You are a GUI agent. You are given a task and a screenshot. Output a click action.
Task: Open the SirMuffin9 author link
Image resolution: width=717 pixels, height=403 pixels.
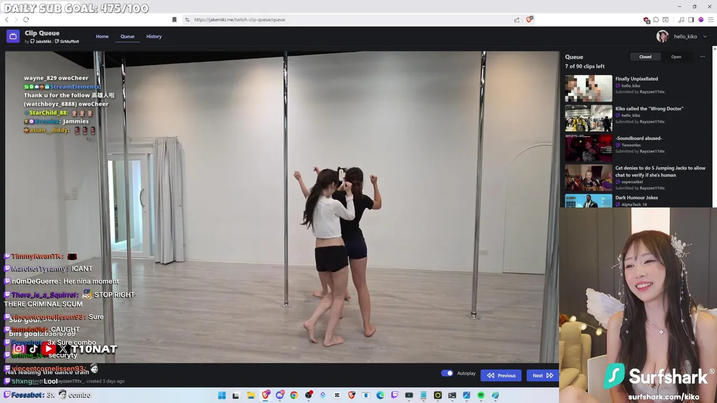point(67,41)
